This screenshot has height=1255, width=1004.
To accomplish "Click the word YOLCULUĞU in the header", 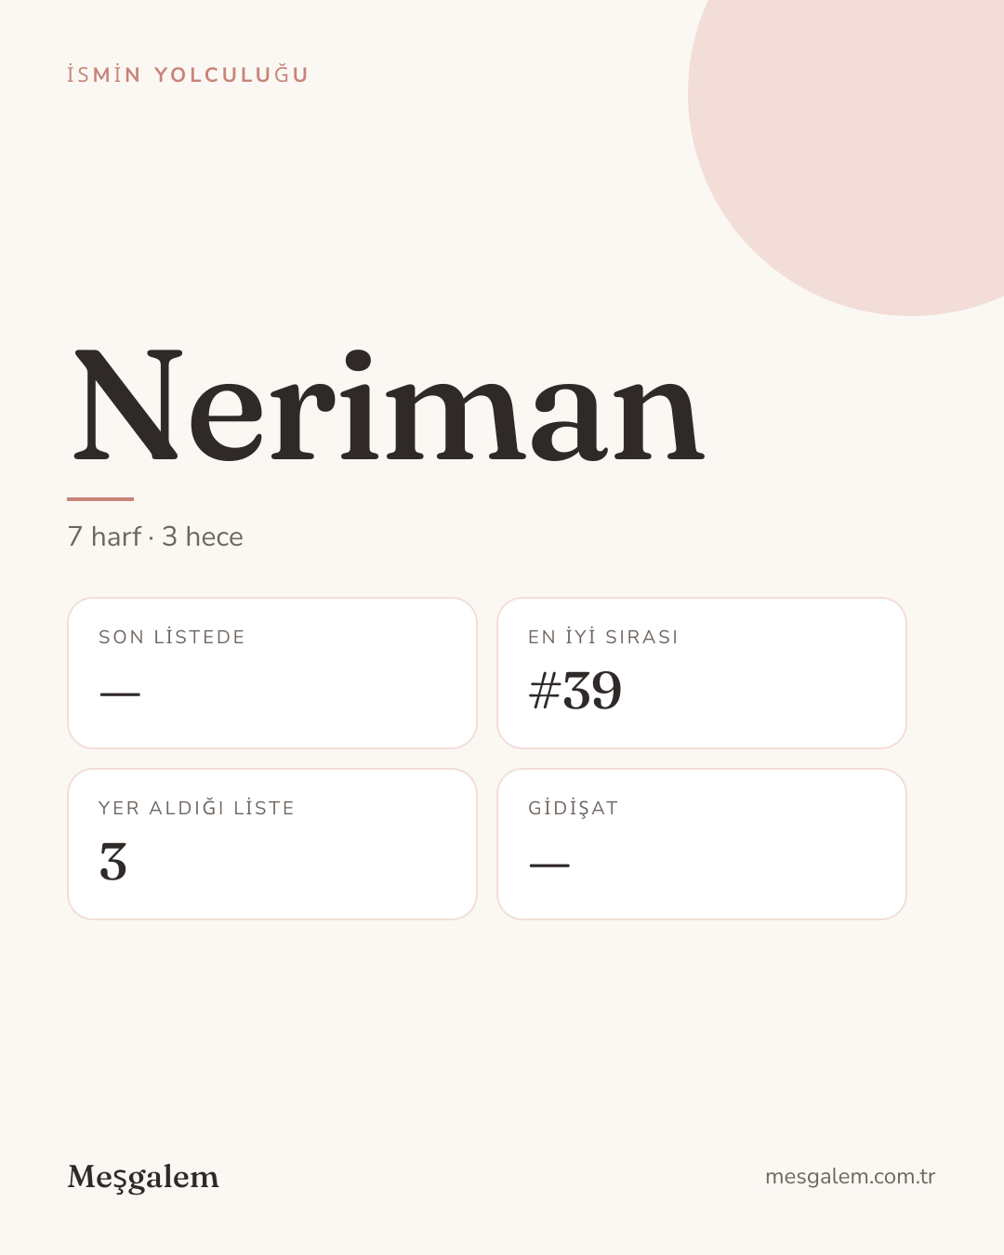I will click(231, 74).
